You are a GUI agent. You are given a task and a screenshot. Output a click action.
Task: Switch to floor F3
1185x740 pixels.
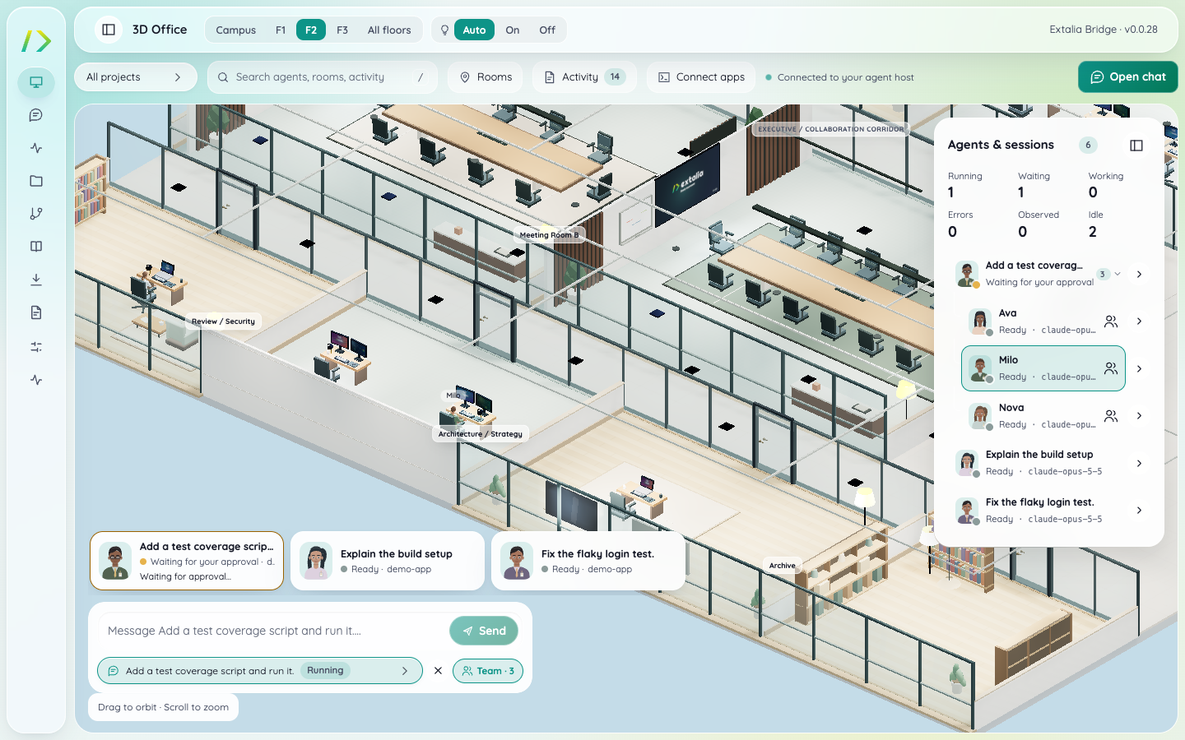(x=342, y=30)
